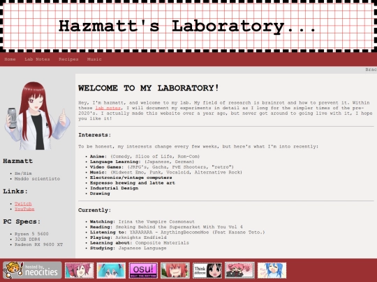
Task: Click the pink-haired chibi heart-background stamp
Action: click(239, 270)
